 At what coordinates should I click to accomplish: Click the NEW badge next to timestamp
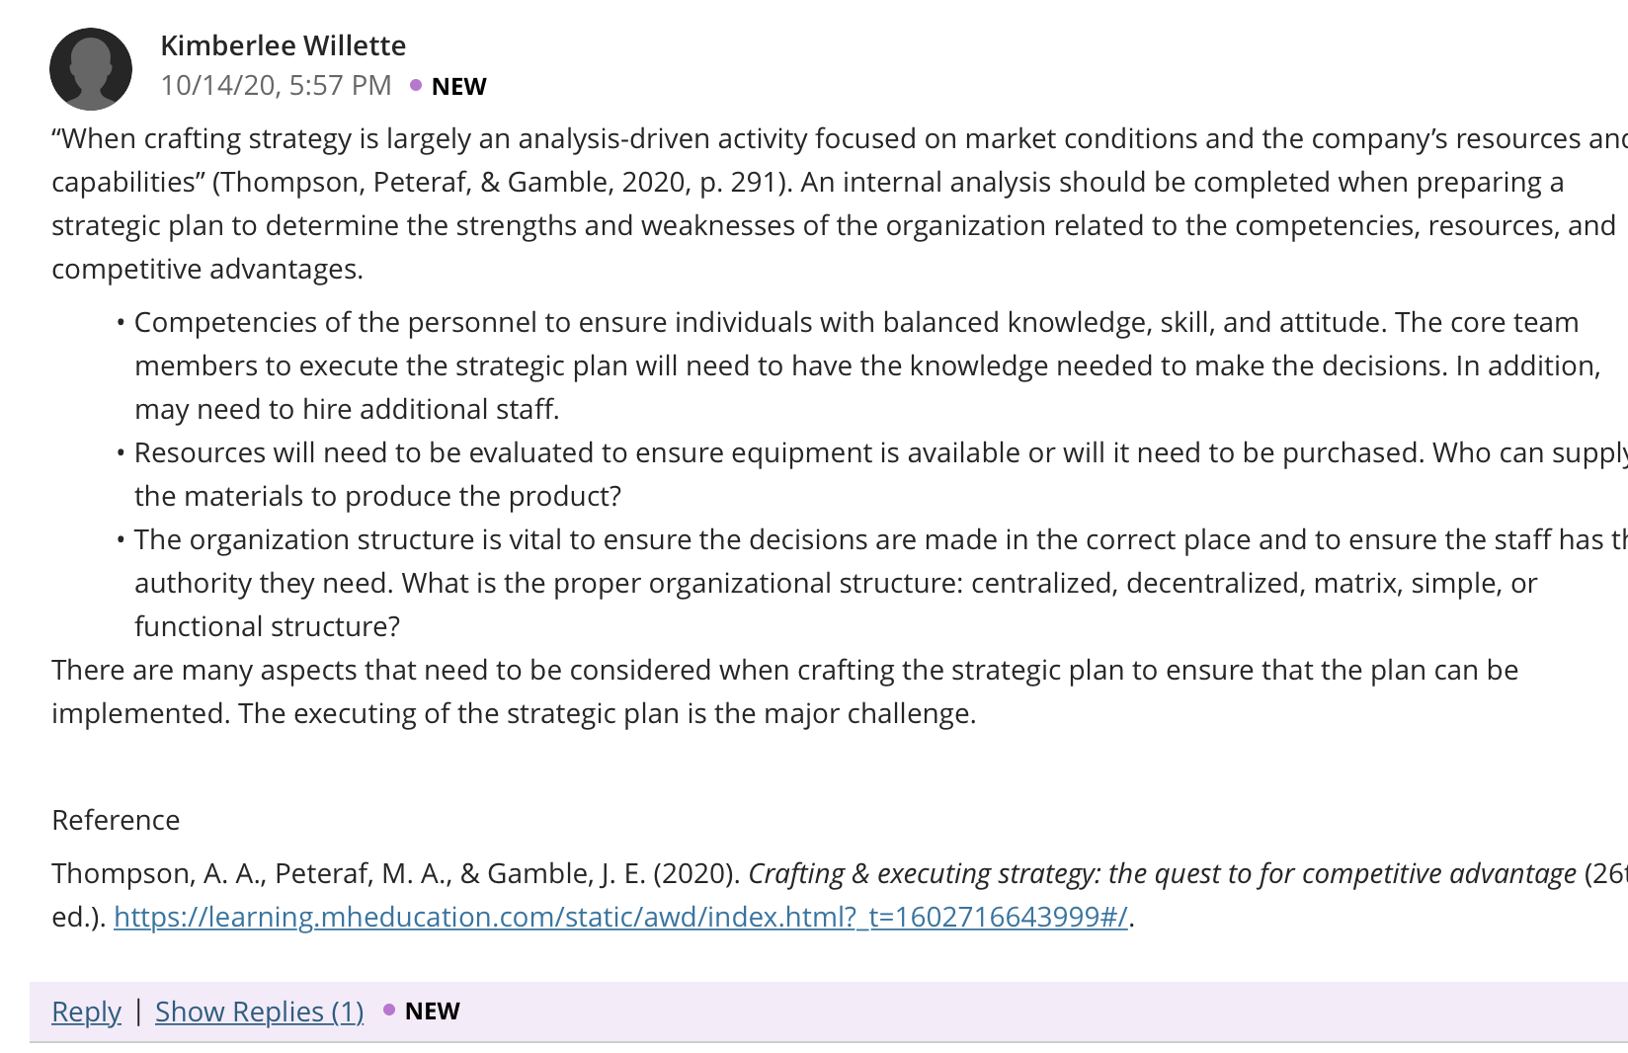458,87
